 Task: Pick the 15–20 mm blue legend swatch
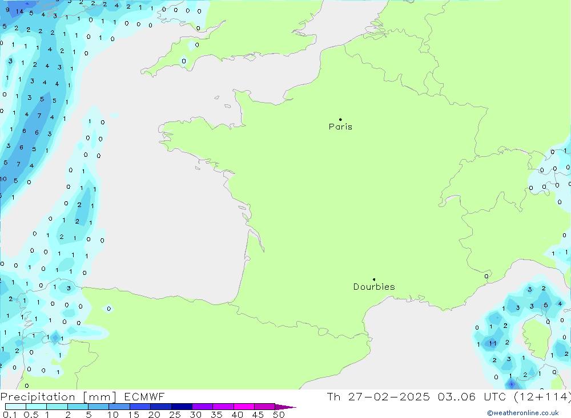click(x=140, y=407)
